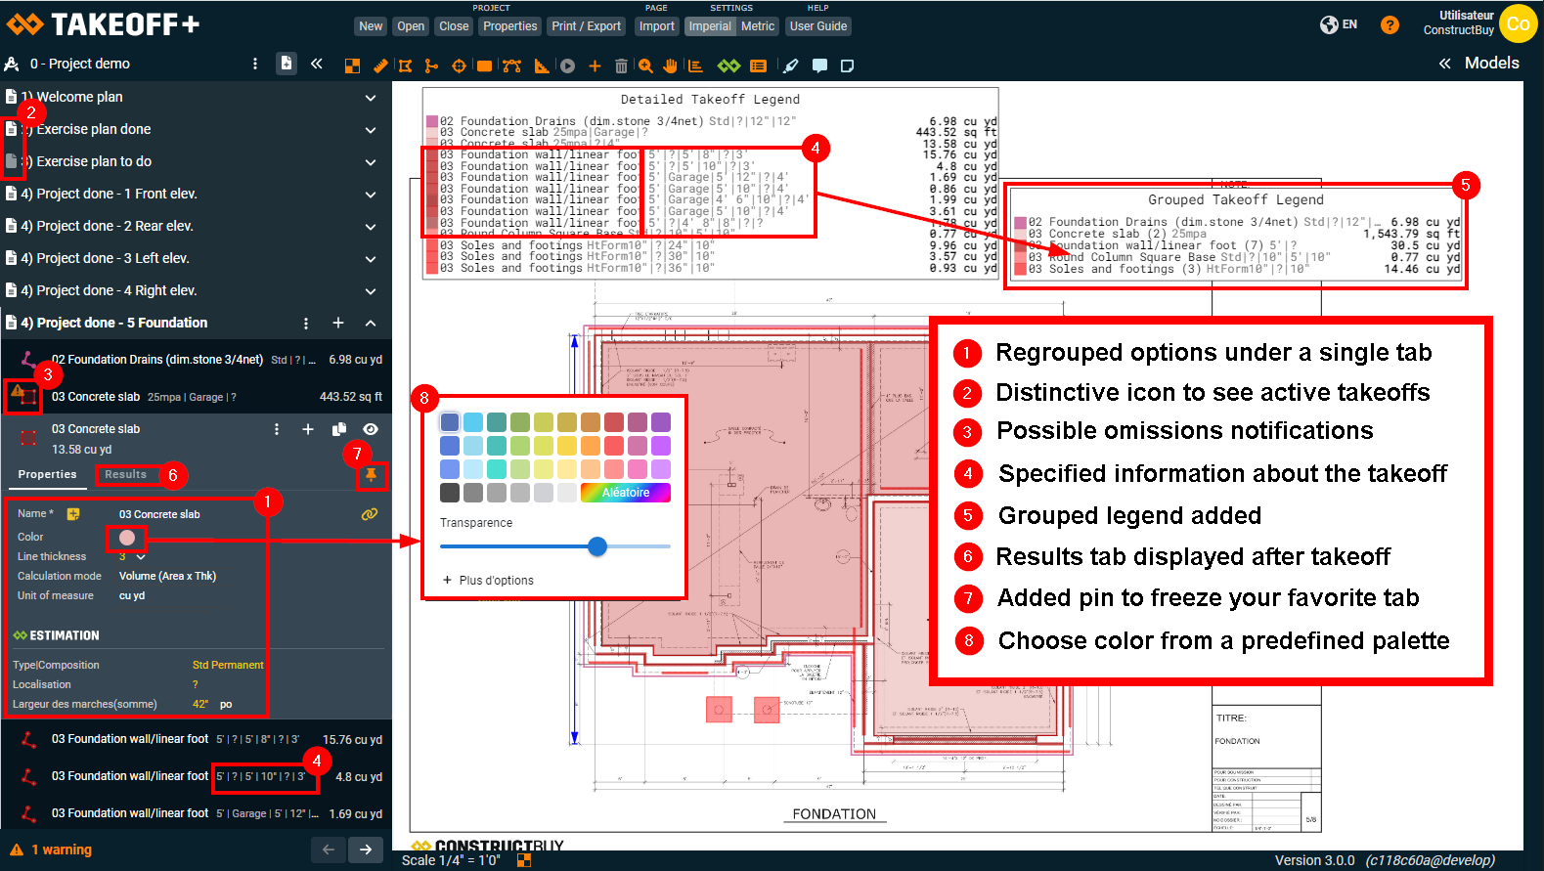1544x871 pixels.
Task: Open kebab menu on 03 Concrete slab row
Action: (x=277, y=429)
